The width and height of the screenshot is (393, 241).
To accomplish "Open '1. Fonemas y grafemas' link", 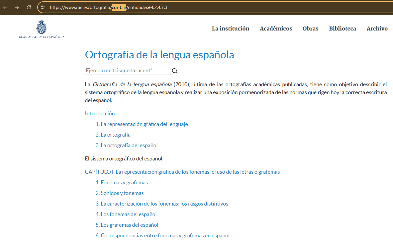I will (x=122, y=183).
